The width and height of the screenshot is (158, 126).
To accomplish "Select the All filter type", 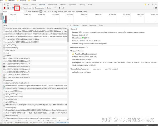I will pos(41,11).
